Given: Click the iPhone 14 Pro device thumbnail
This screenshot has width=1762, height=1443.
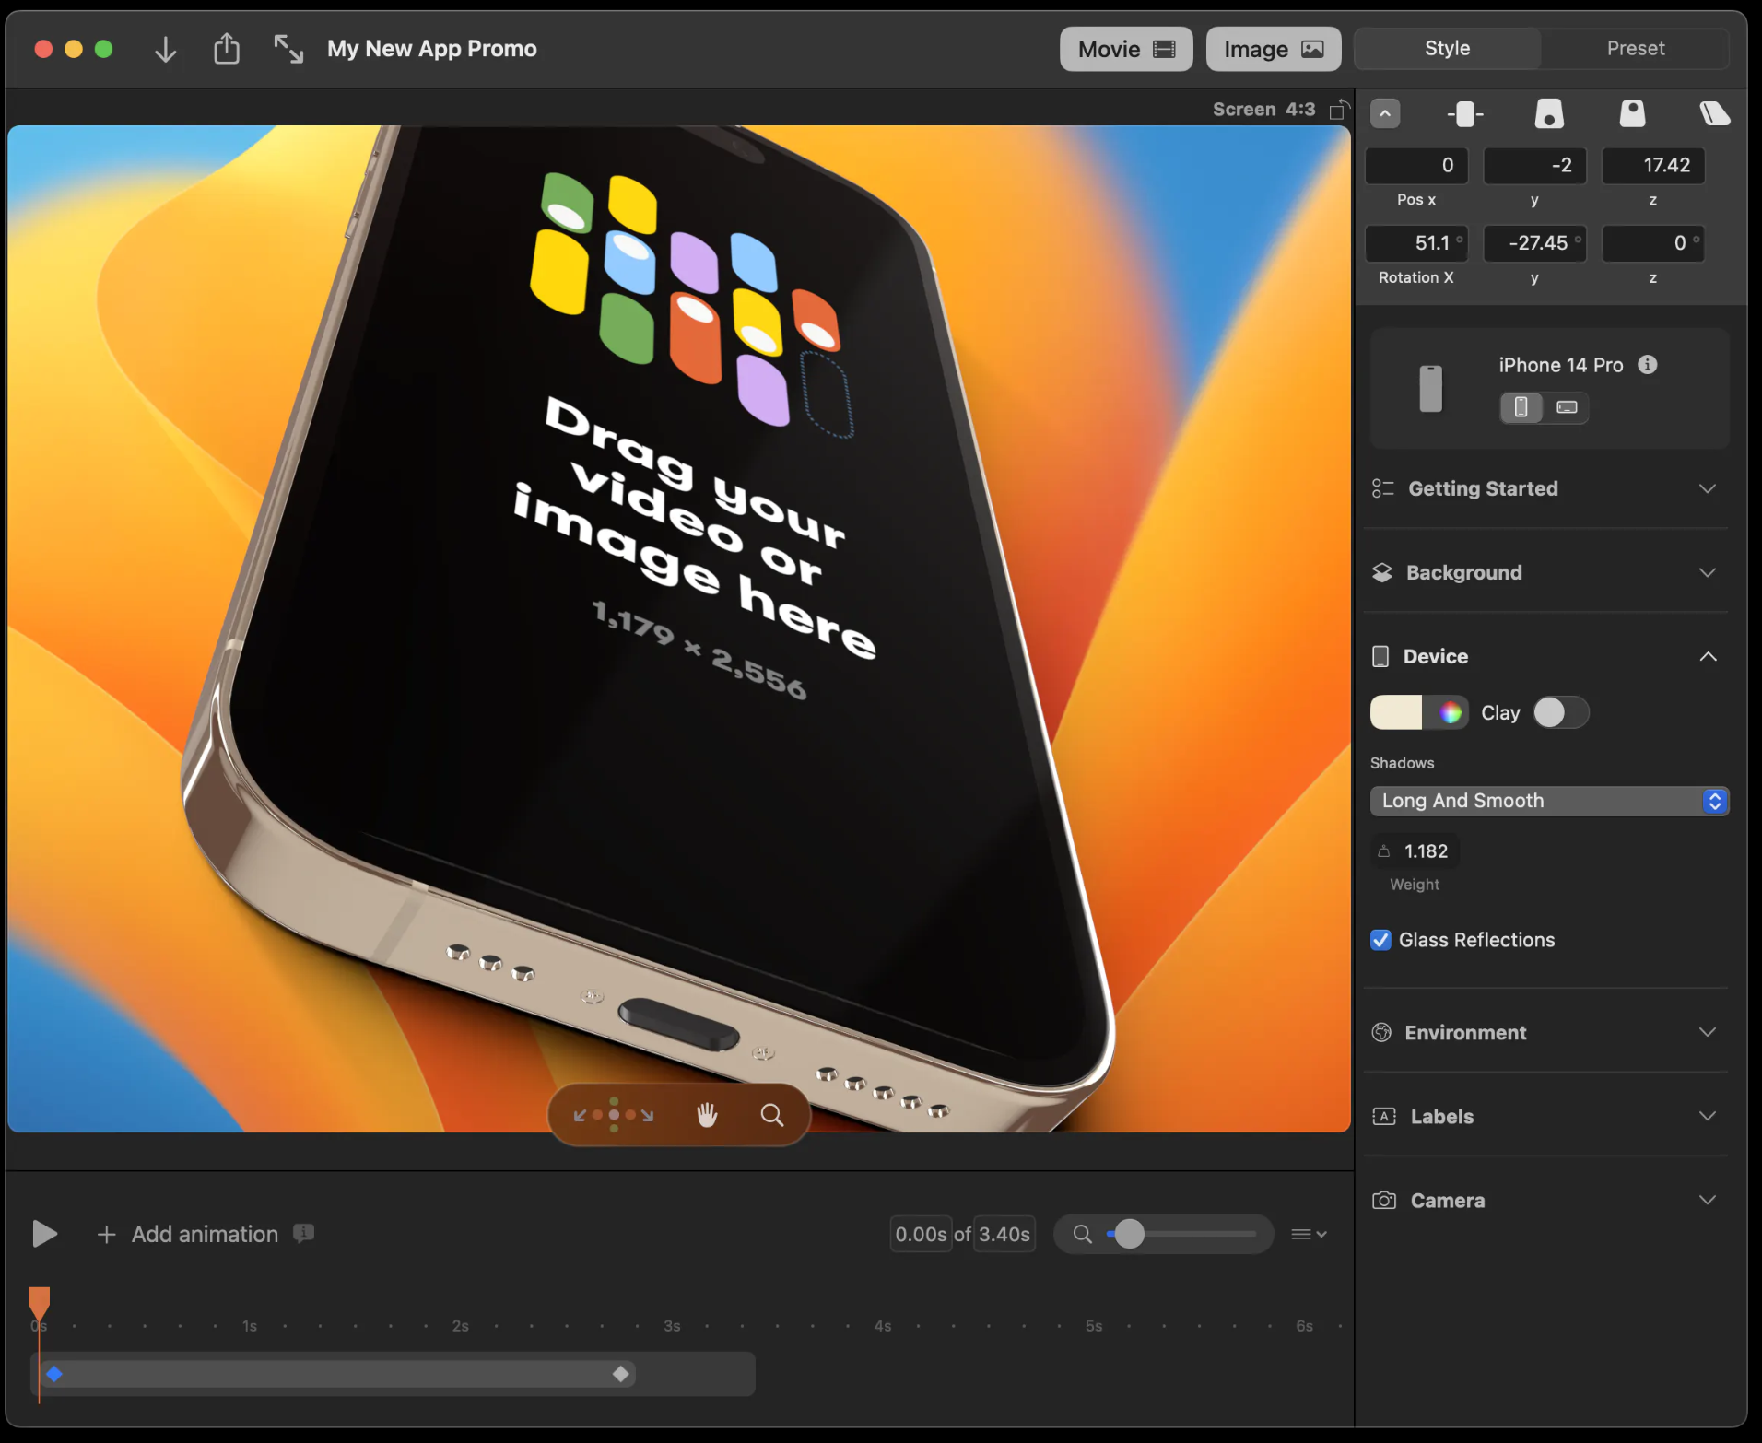Looking at the screenshot, I should [x=1430, y=388].
